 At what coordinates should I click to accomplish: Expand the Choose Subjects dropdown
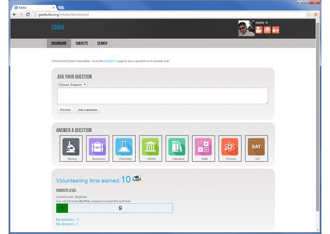point(72,85)
